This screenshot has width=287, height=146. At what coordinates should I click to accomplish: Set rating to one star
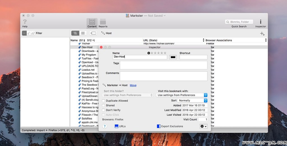(152, 53)
